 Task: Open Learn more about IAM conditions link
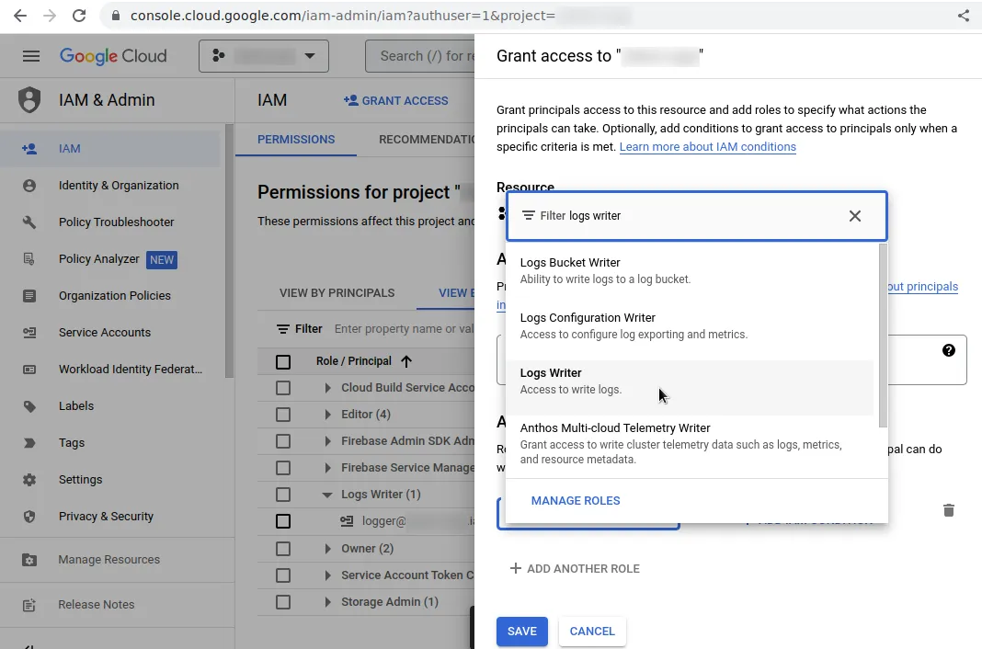[x=708, y=147]
